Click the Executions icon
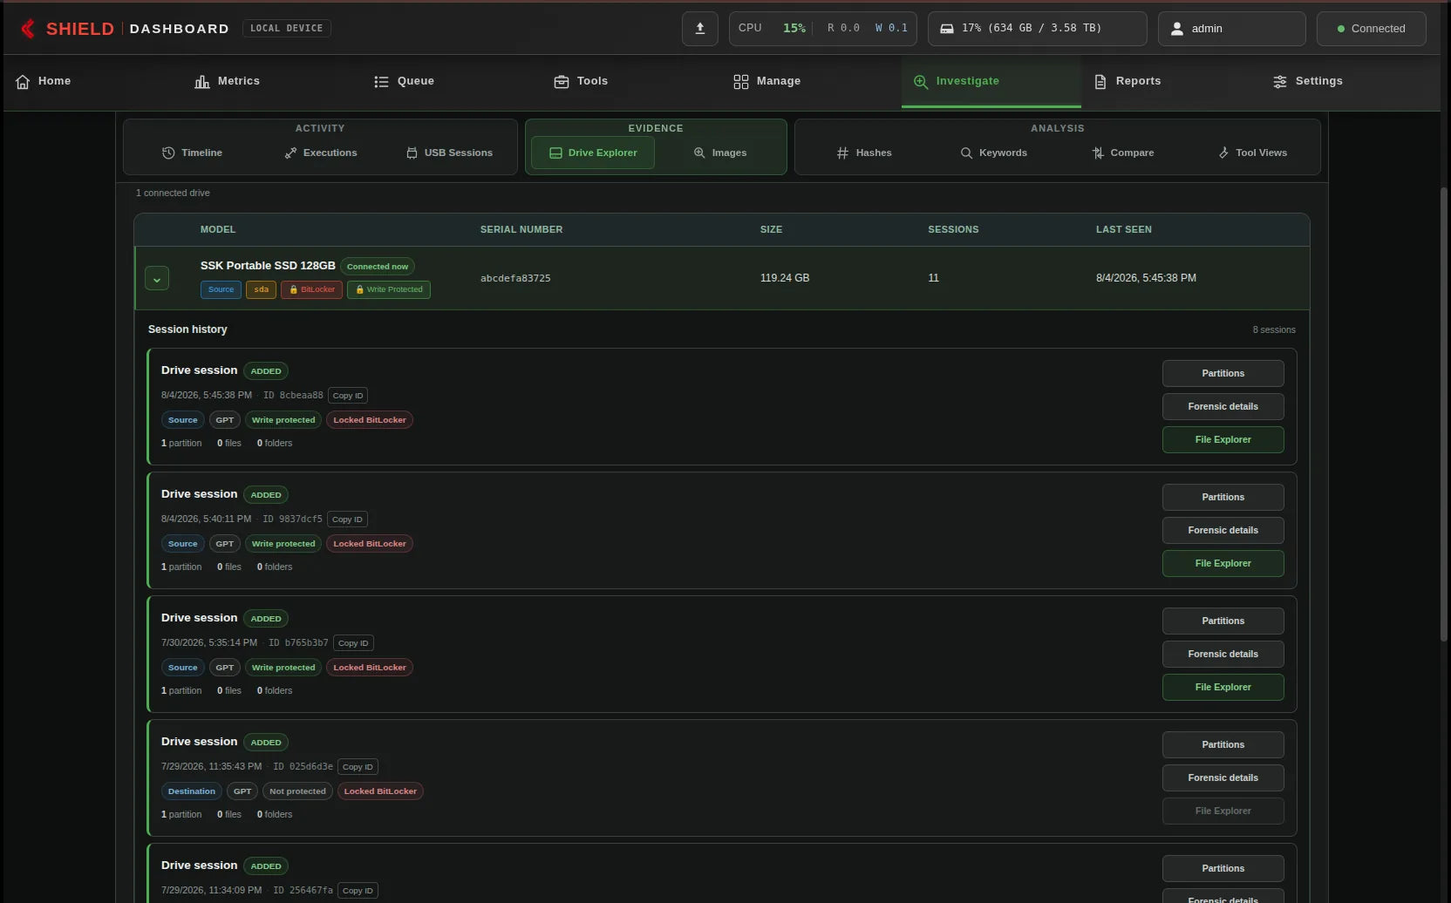Image resolution: width=1451 pixels, height=903 pixels. tap(290, 153)
